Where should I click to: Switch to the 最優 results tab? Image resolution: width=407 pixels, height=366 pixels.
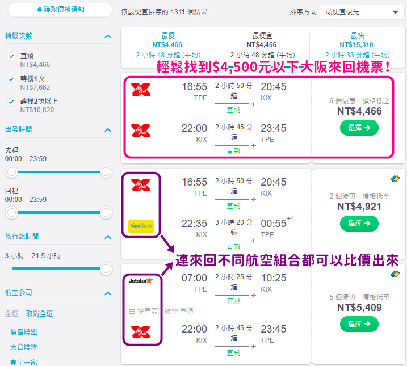pos(168,45)
